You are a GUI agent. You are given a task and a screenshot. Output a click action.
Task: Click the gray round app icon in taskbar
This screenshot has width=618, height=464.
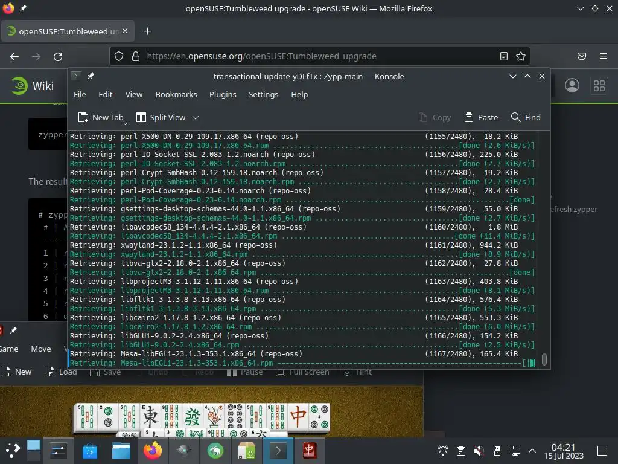184,450
